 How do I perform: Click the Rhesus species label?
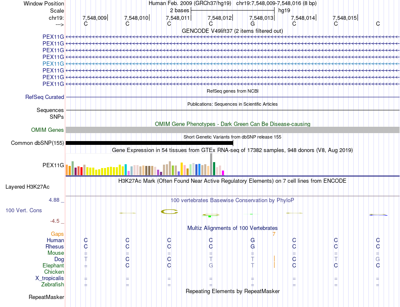(x=55, y=247)
